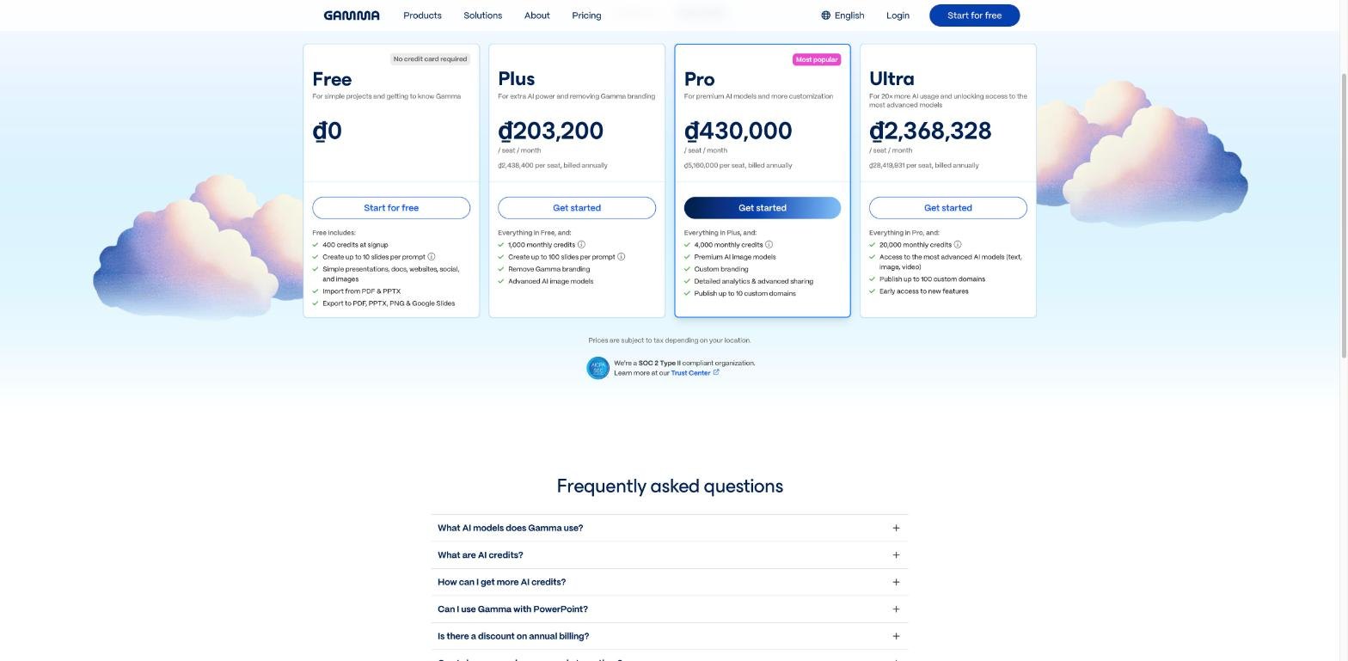Click the Most popular badge
This screenshot has height=661, width=1348.
pyautogui.click(x=817, y=59)
